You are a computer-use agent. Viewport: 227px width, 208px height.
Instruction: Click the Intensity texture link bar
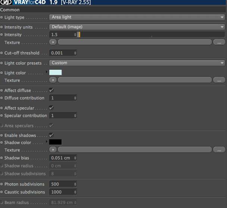[x=135, y=42]
